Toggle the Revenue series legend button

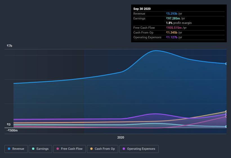[16, 149]
